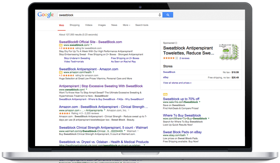Viewport: 280px width, 163px height.
Task: Activate voice search microphone icon
Action: point(160,15)
